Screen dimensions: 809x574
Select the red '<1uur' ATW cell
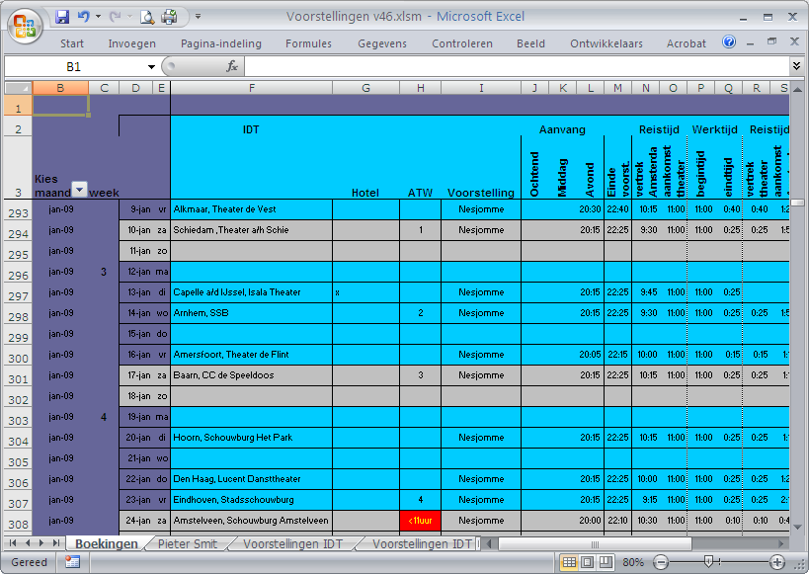click(421, 521)
